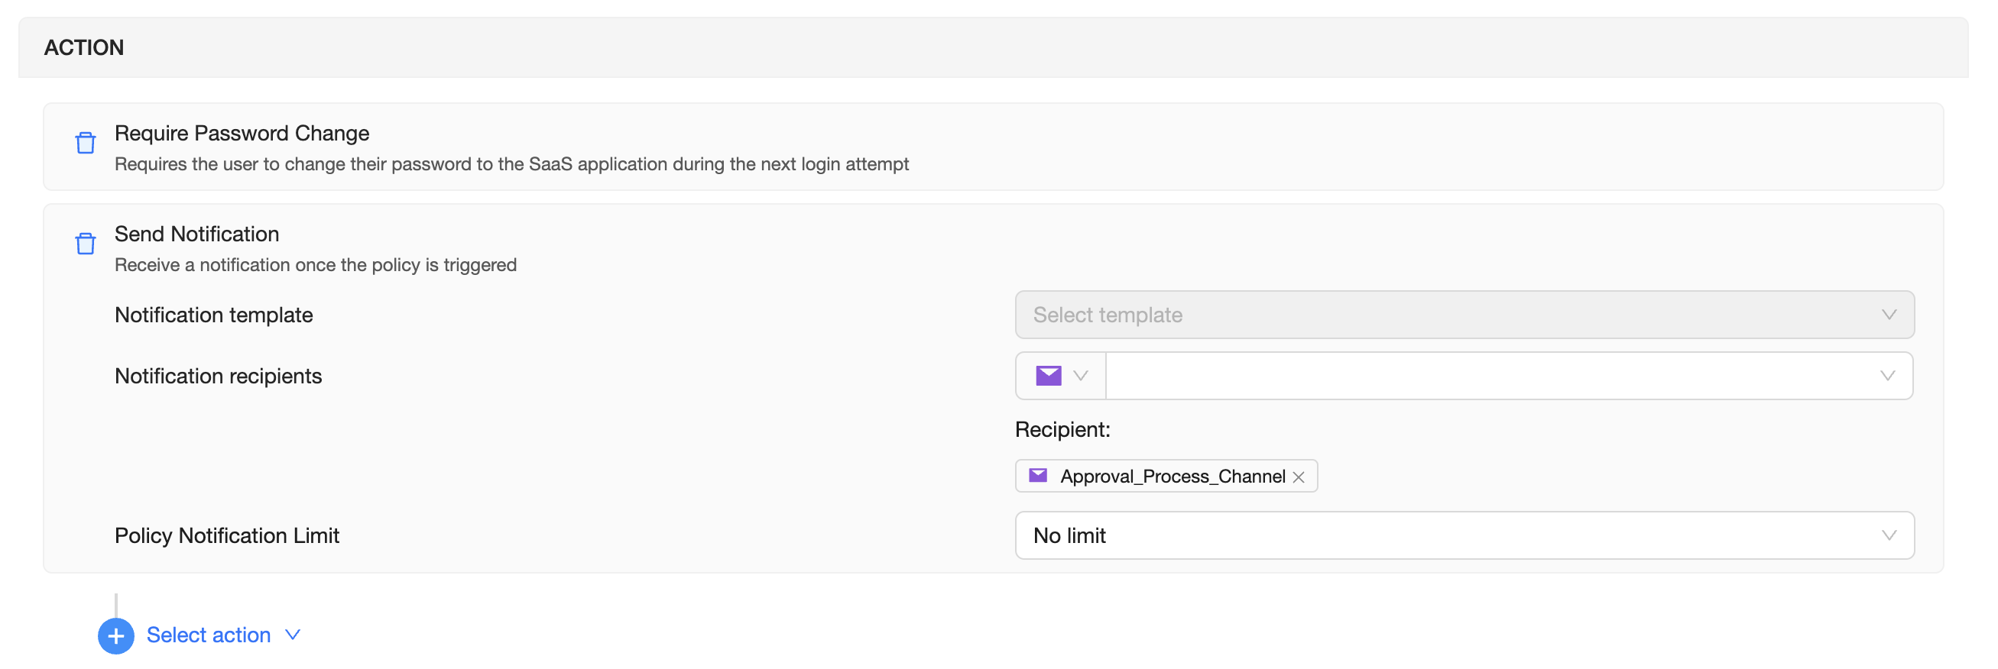Screen dimensions: 1998x669
Task: Delete the Send Notification action
Action: click(86, 244)
